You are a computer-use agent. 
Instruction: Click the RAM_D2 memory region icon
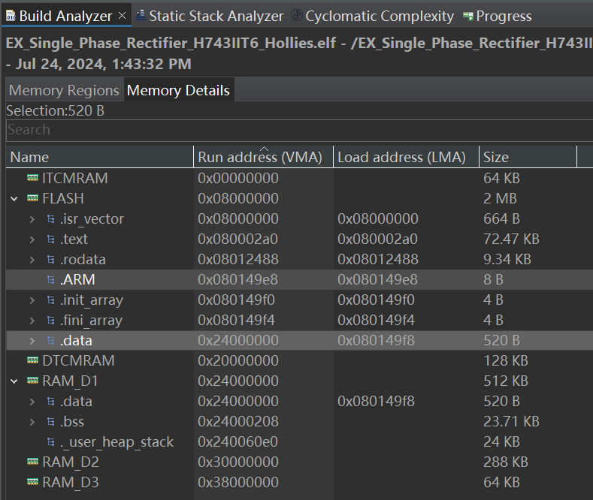[x=32, y=462]
